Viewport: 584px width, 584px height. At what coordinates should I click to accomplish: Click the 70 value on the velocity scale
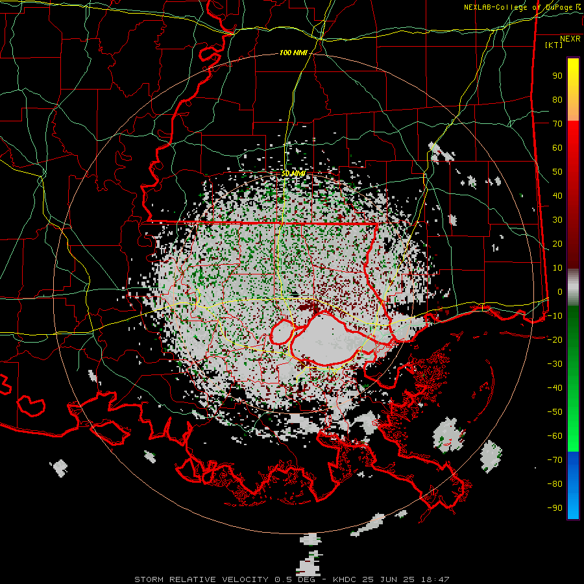coord(557,124)
